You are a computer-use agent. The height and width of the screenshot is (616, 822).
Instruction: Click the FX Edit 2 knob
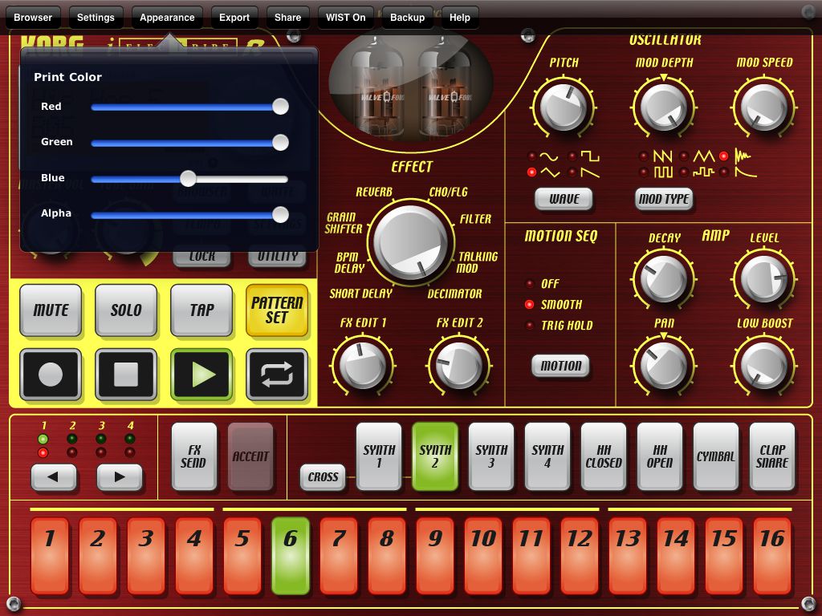[459, 365]
